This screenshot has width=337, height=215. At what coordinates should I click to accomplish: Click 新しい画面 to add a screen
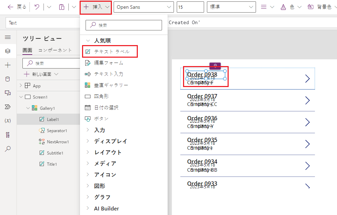tap(41, 74)
